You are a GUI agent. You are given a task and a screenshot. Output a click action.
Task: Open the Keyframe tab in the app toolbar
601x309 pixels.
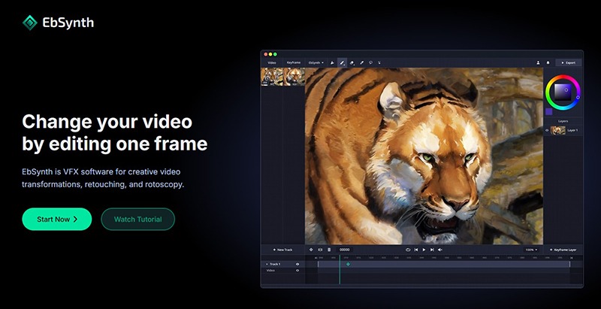[293, 62]
